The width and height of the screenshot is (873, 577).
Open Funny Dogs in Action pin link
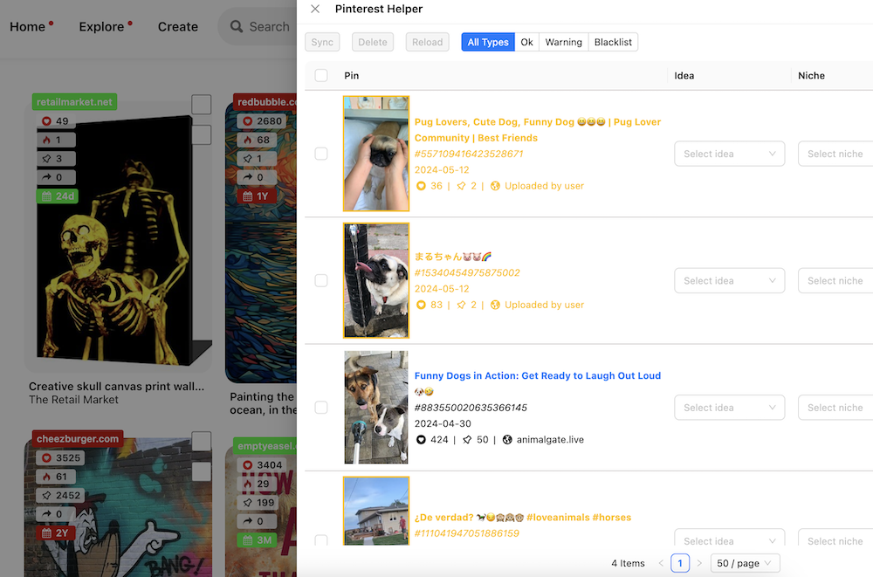click(x=537, y=376)
